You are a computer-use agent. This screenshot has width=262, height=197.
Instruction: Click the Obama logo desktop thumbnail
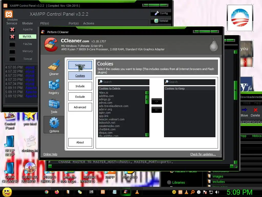(x=240, y=18)
